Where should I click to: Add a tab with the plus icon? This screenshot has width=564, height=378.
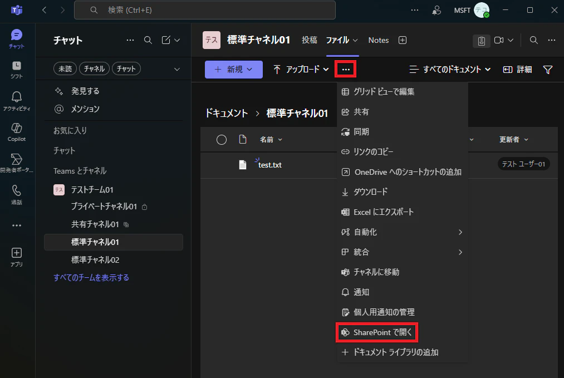(x=403, y=40)
